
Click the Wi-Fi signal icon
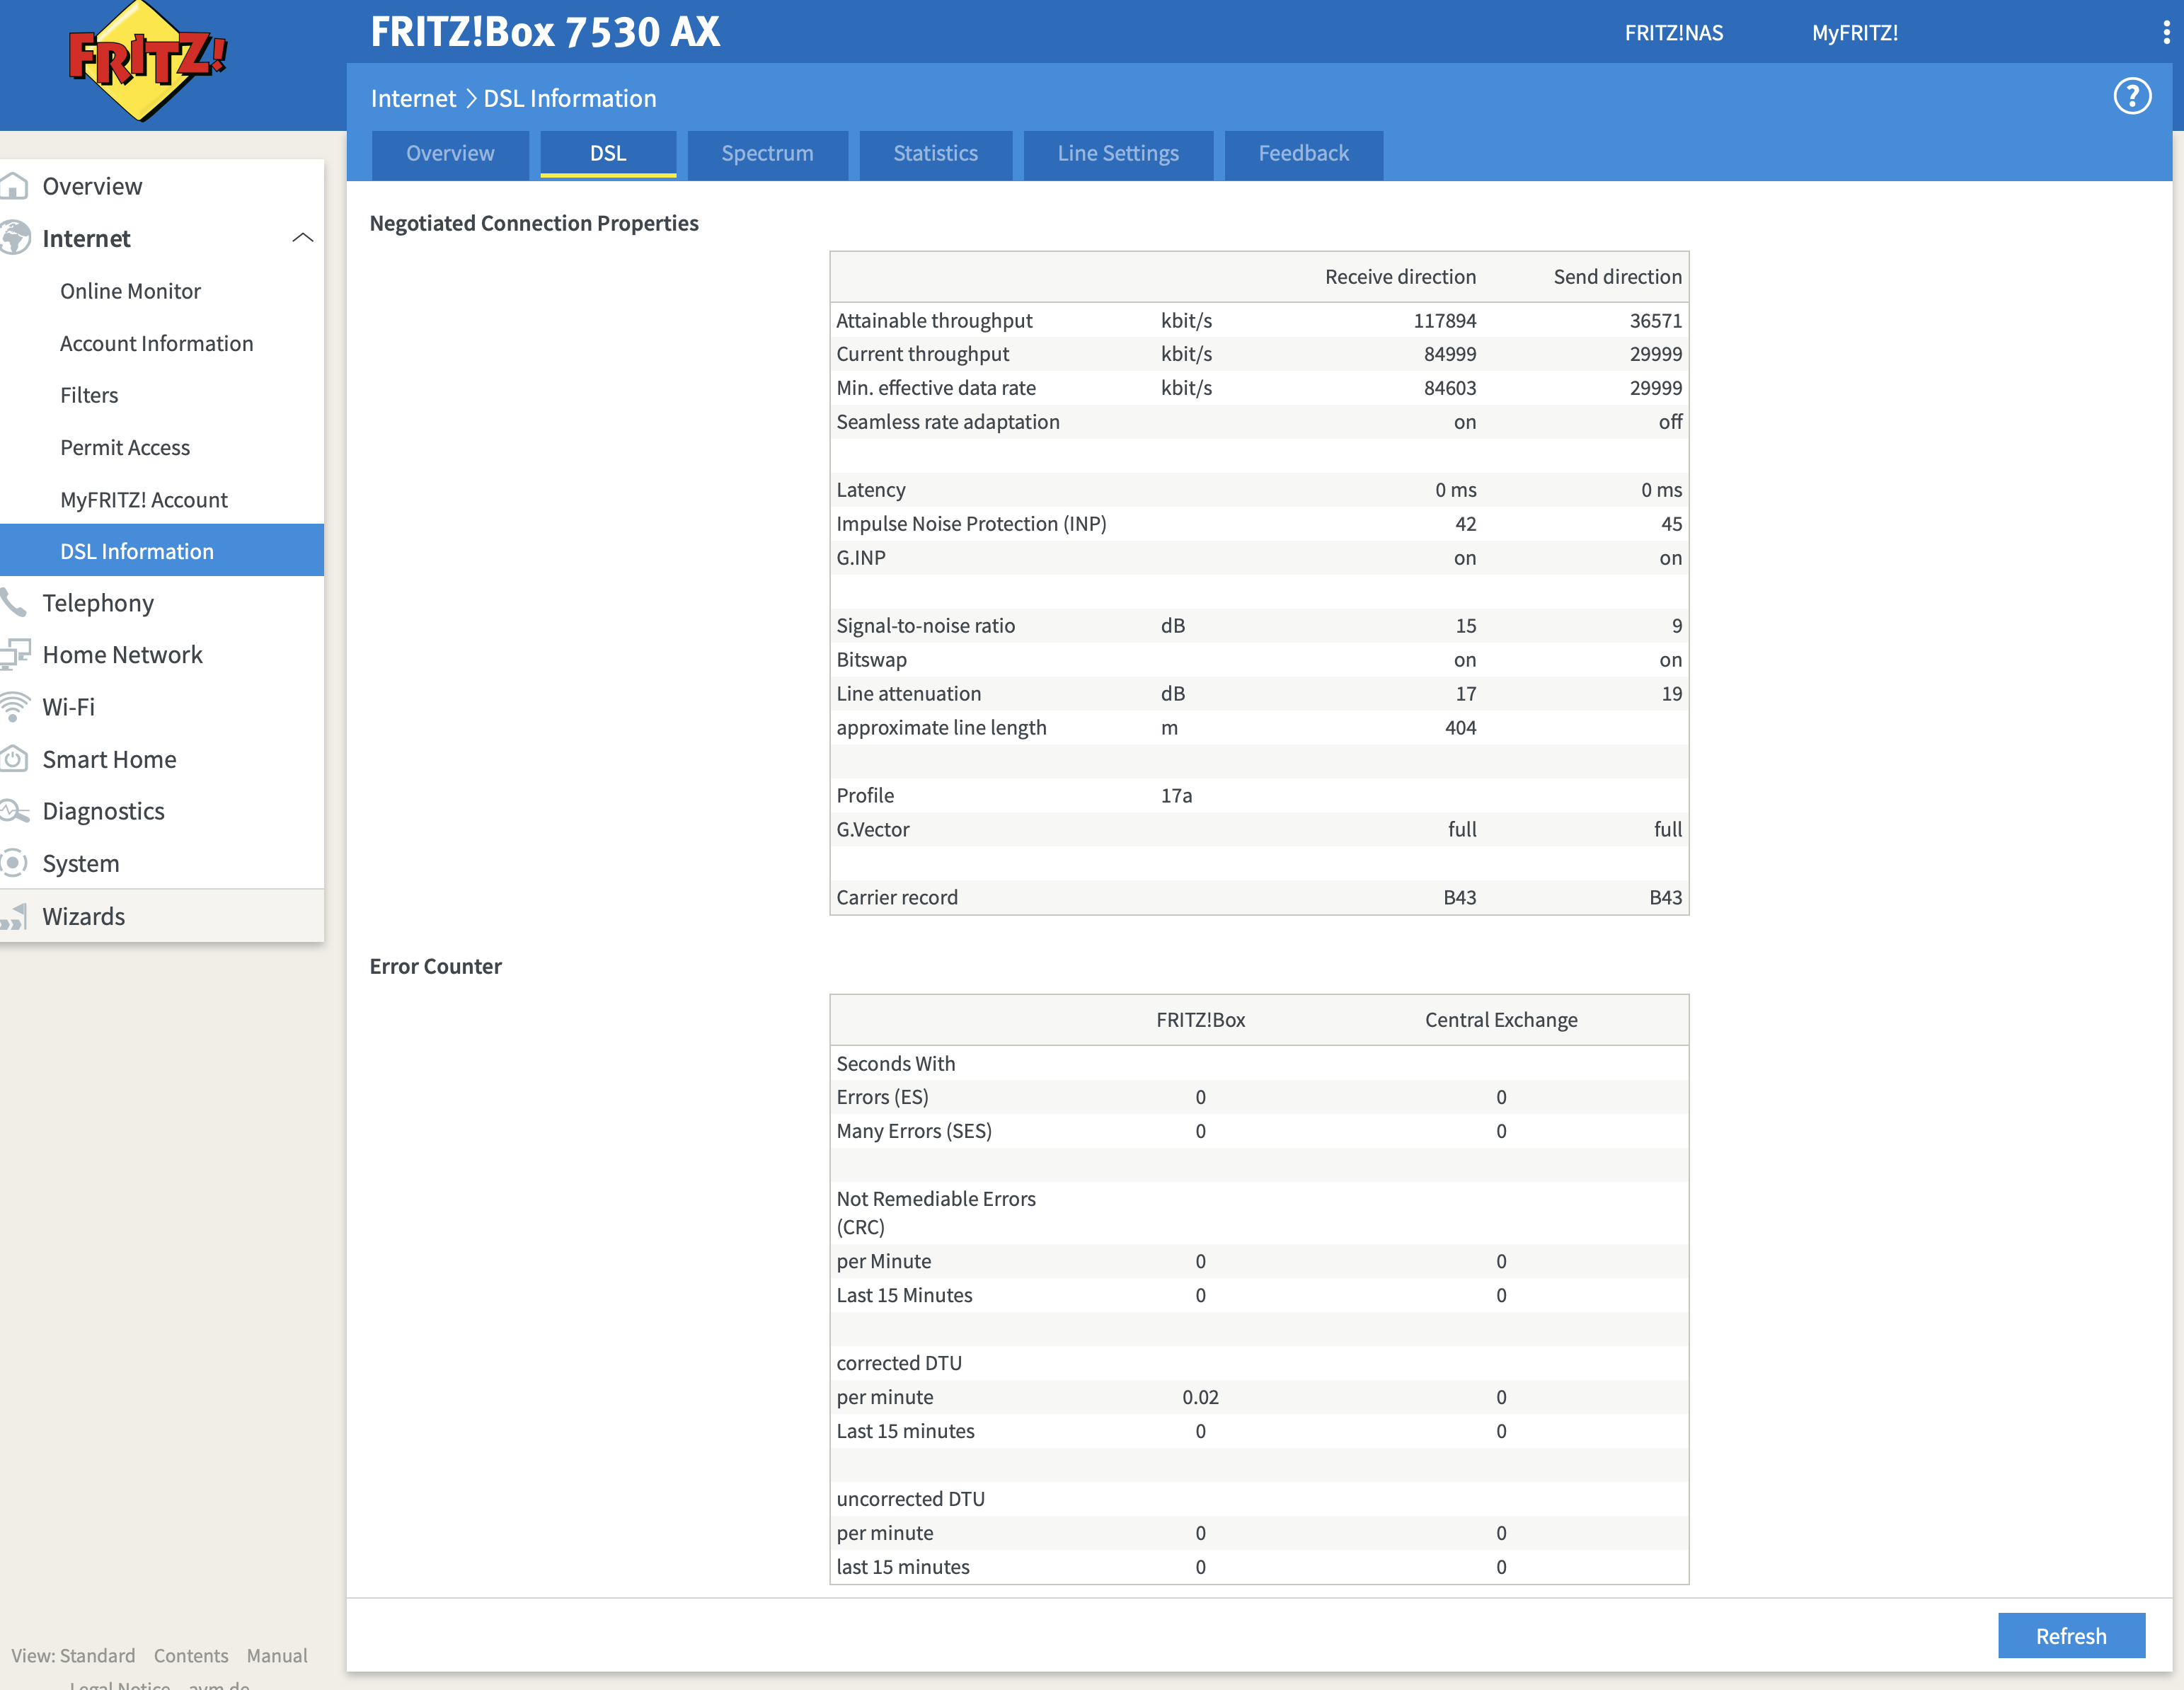(14, 707)
